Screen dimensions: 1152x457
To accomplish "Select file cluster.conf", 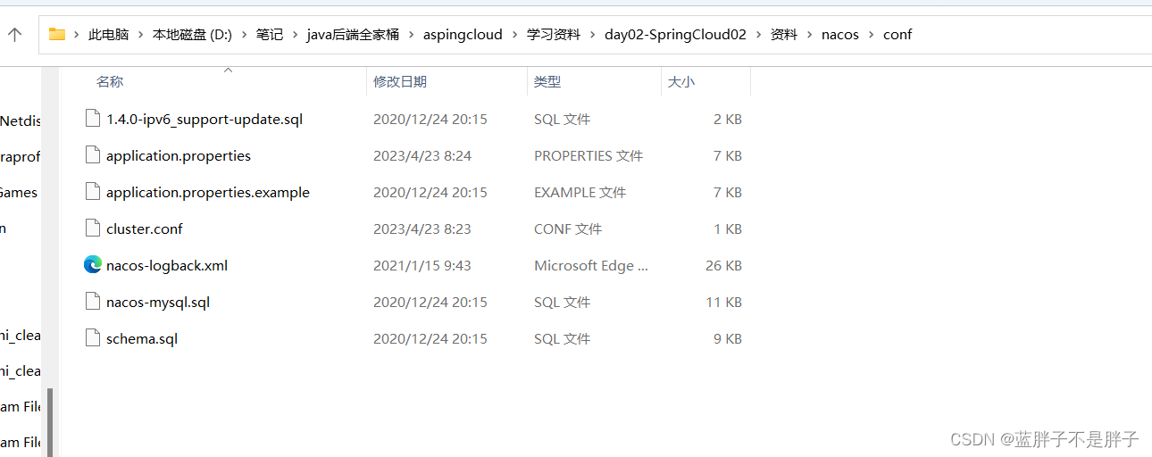I will click(145, 228).
